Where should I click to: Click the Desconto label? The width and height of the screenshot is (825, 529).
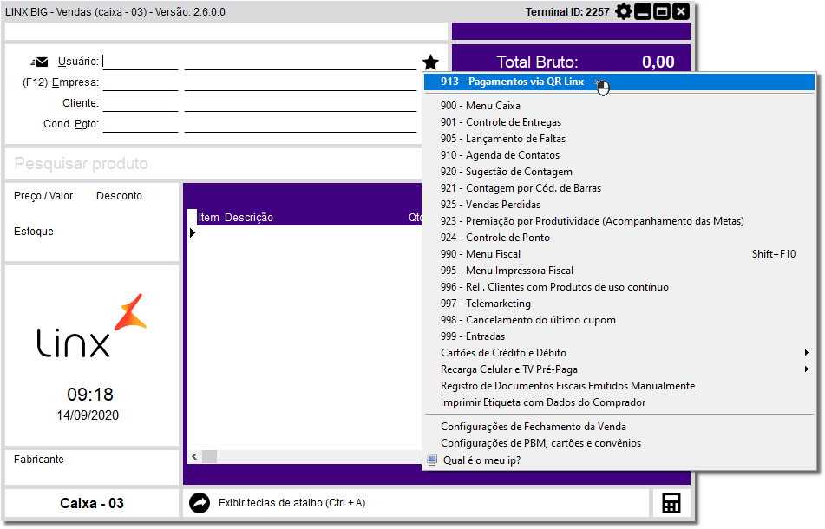[119, 196]
